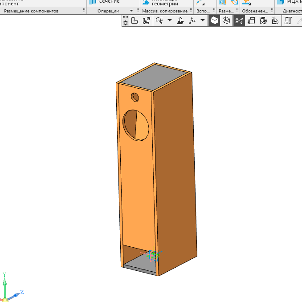
Task: Switch to wireframe cube display mode
Action: point(226,20)
